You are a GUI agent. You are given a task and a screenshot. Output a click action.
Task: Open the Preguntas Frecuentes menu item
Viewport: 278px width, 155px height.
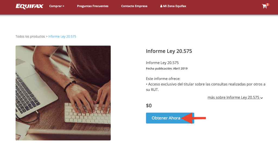93,6
